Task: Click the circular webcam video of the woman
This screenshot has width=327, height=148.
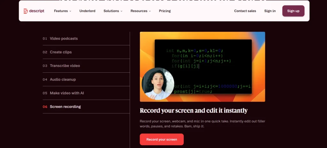Action: click(158, 84)
